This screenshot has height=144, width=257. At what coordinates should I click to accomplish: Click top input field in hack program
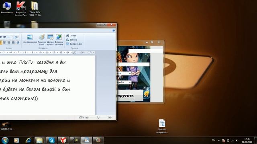[145, 51]
